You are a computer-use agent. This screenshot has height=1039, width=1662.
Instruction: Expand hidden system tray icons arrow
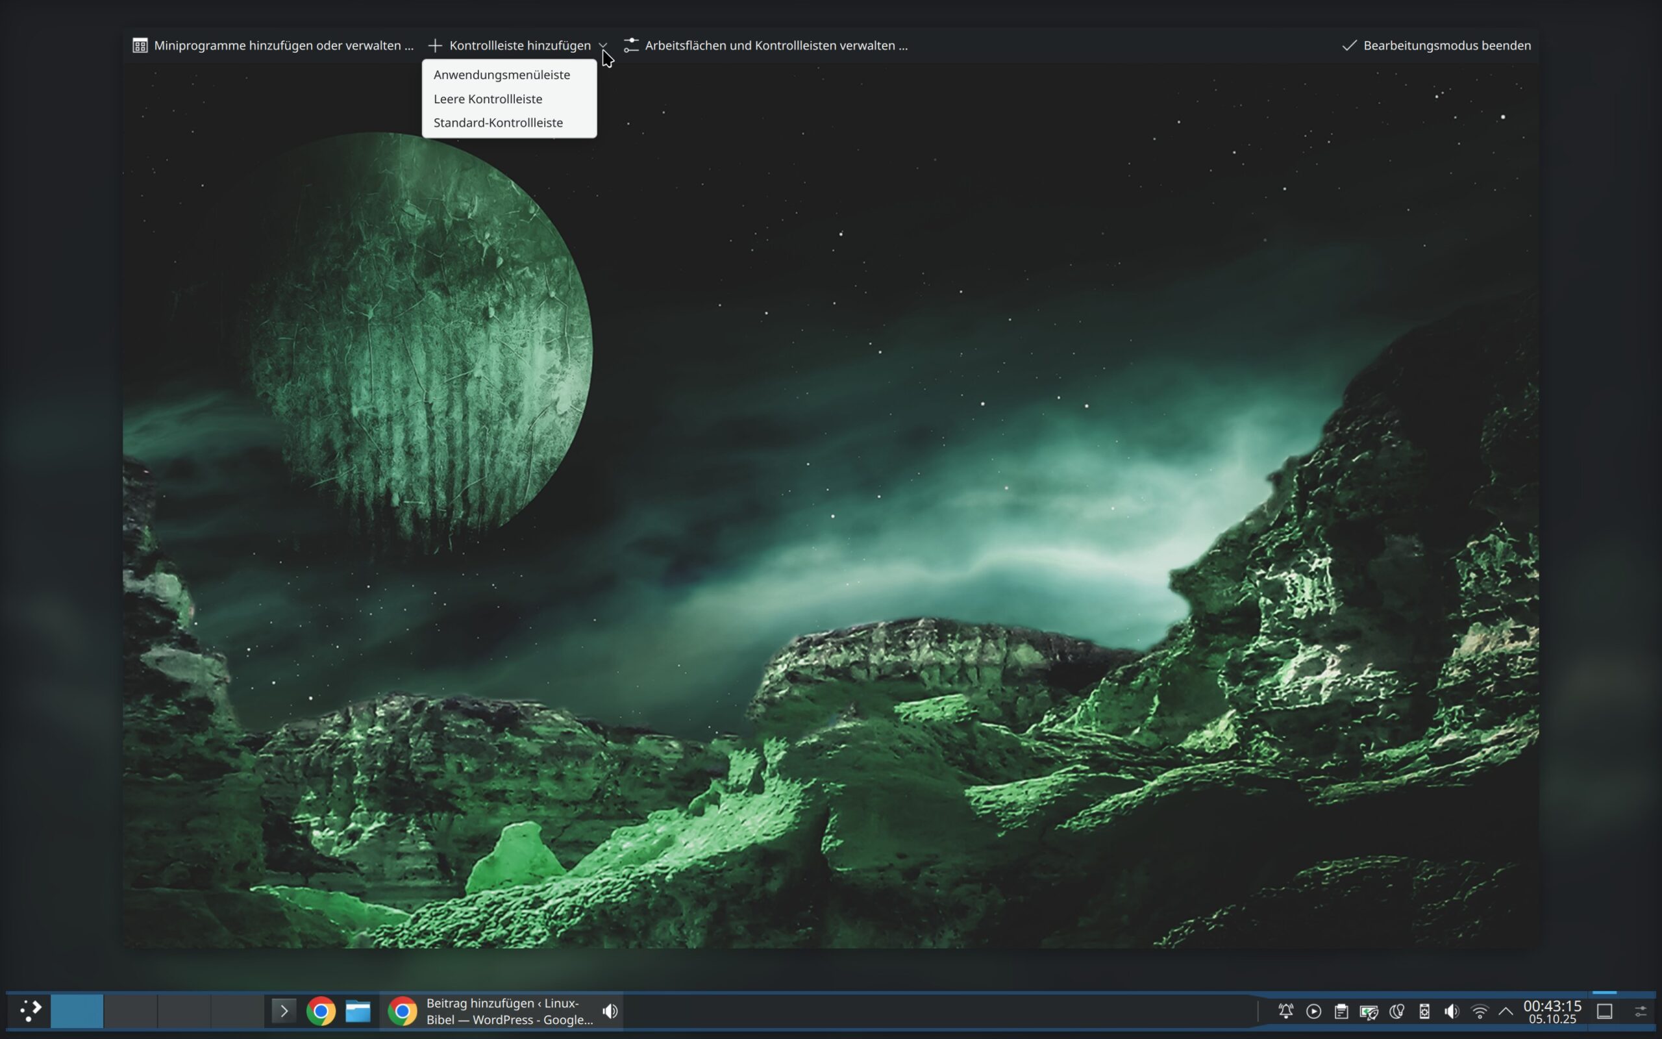pos(1506,1011)
